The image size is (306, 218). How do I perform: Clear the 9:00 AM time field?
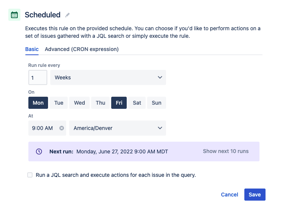pos(62,128)
